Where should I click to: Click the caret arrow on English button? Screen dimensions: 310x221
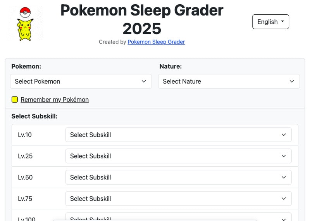coord(282,22)
